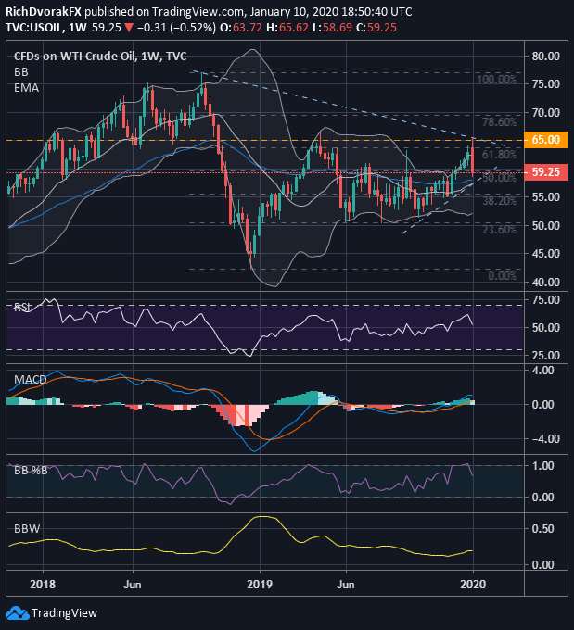Click the first Jun label on time axis
The width and height of the screenshot is (574, 630).
coord(133,585)
